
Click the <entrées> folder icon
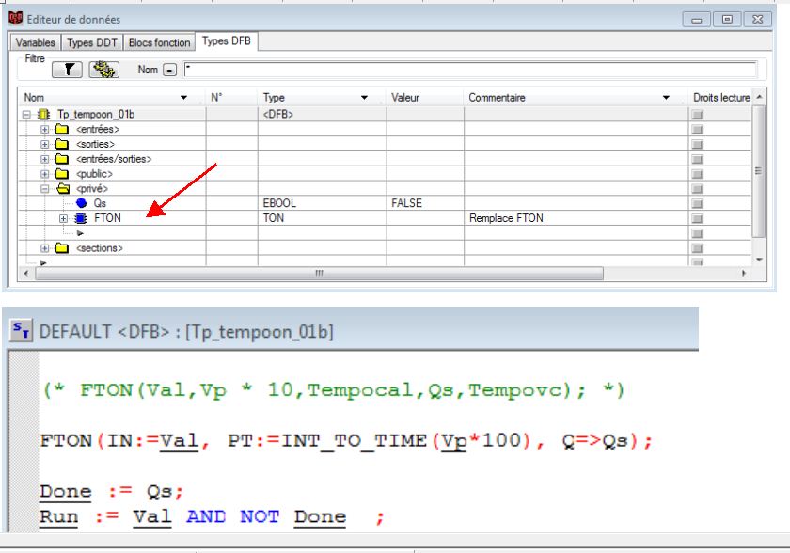click(63, 129)
